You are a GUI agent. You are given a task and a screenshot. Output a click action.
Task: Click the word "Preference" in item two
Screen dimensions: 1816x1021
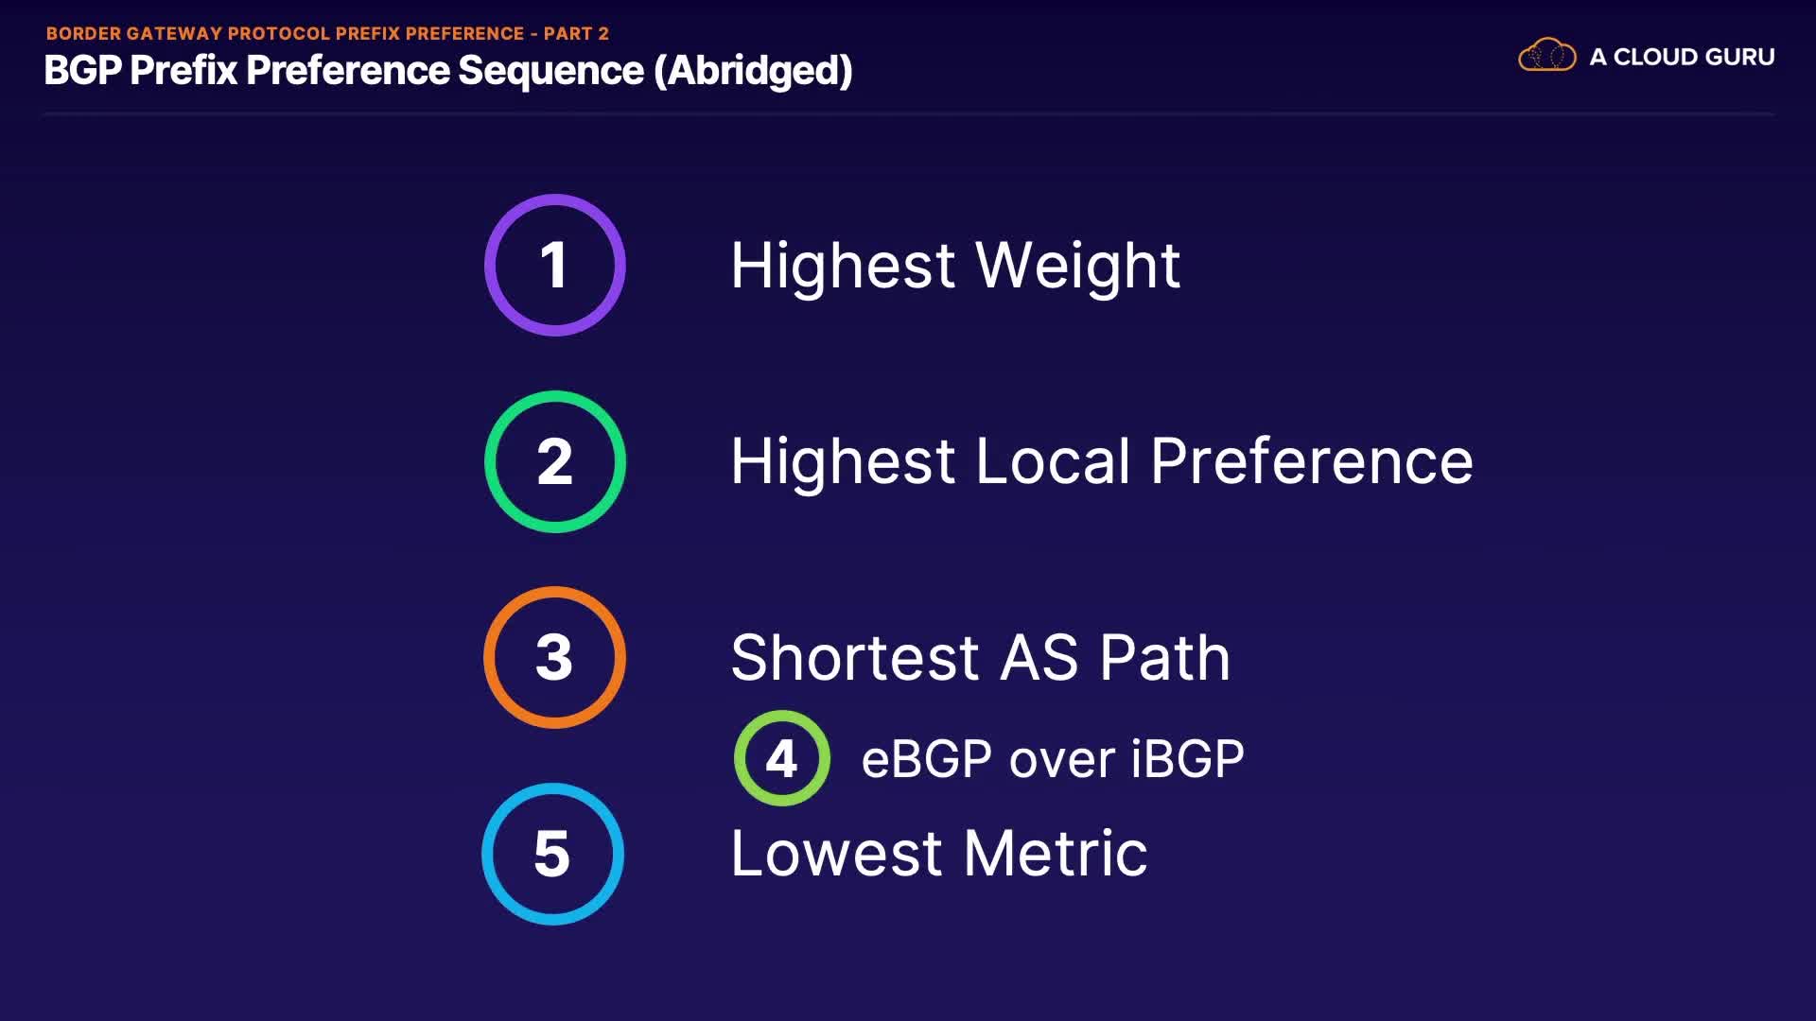1311,461
